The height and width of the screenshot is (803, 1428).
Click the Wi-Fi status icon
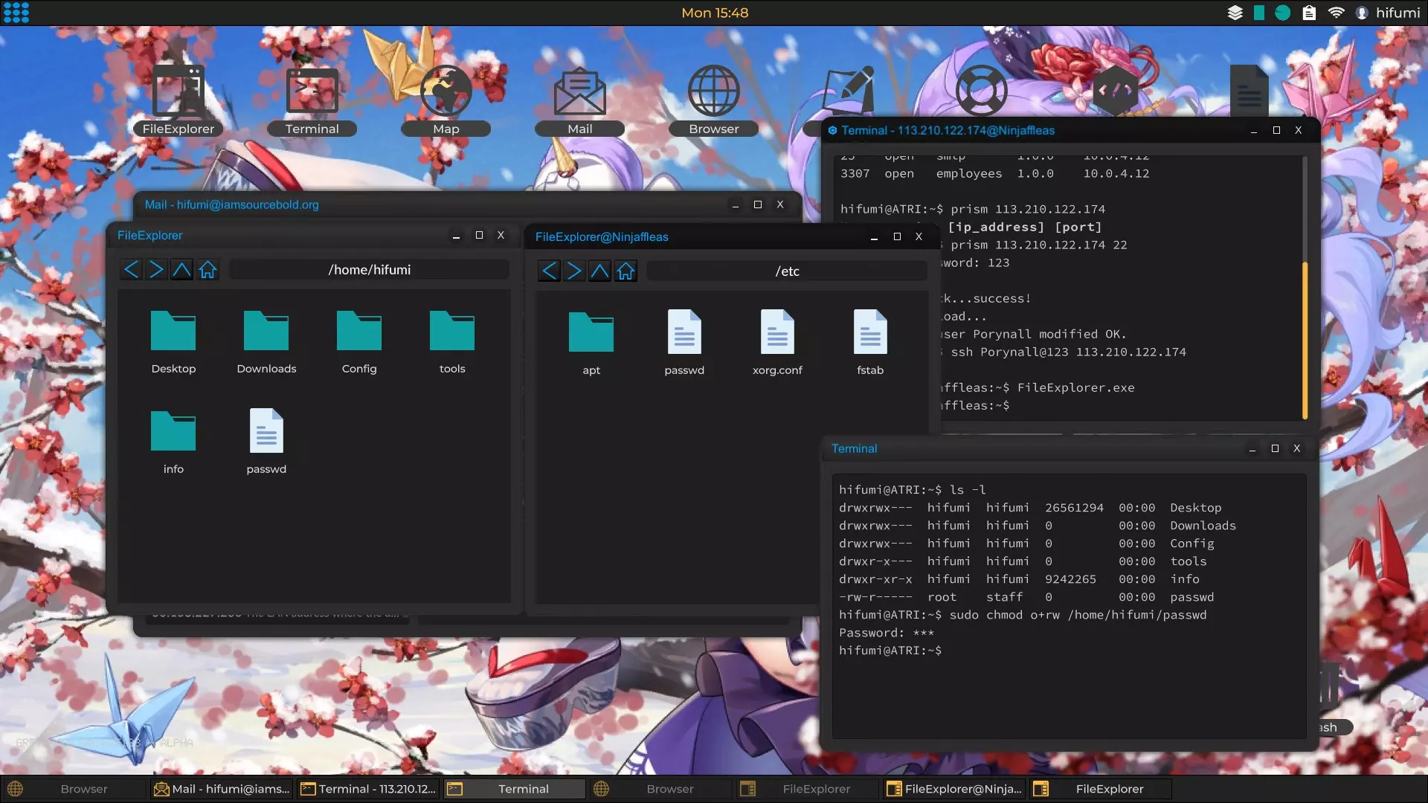tap(1336, 13)
